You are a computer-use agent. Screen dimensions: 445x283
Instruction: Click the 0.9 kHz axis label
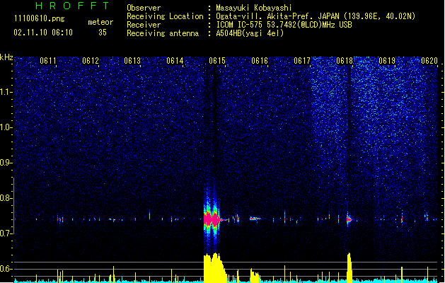coord(6,163)
